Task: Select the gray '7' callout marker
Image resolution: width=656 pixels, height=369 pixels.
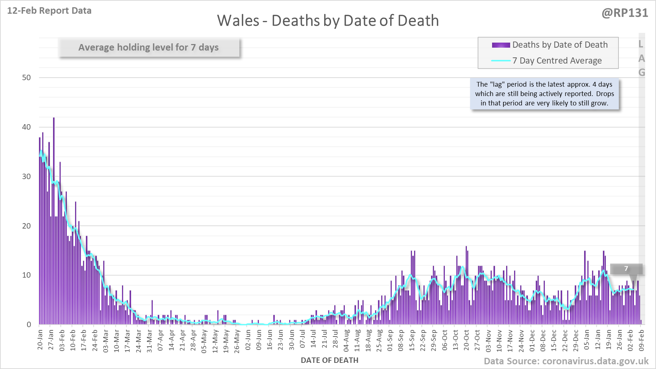Action: pos(626,269)
